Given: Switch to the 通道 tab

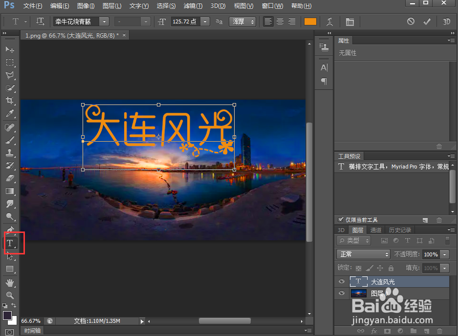Looking at the screenshot, I should [x=375, y=230].
